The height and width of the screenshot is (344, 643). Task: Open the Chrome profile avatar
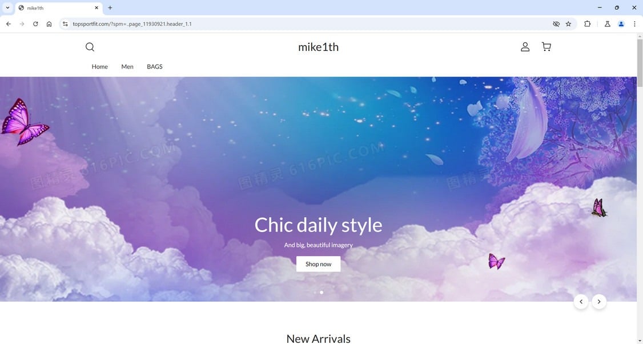621,24
